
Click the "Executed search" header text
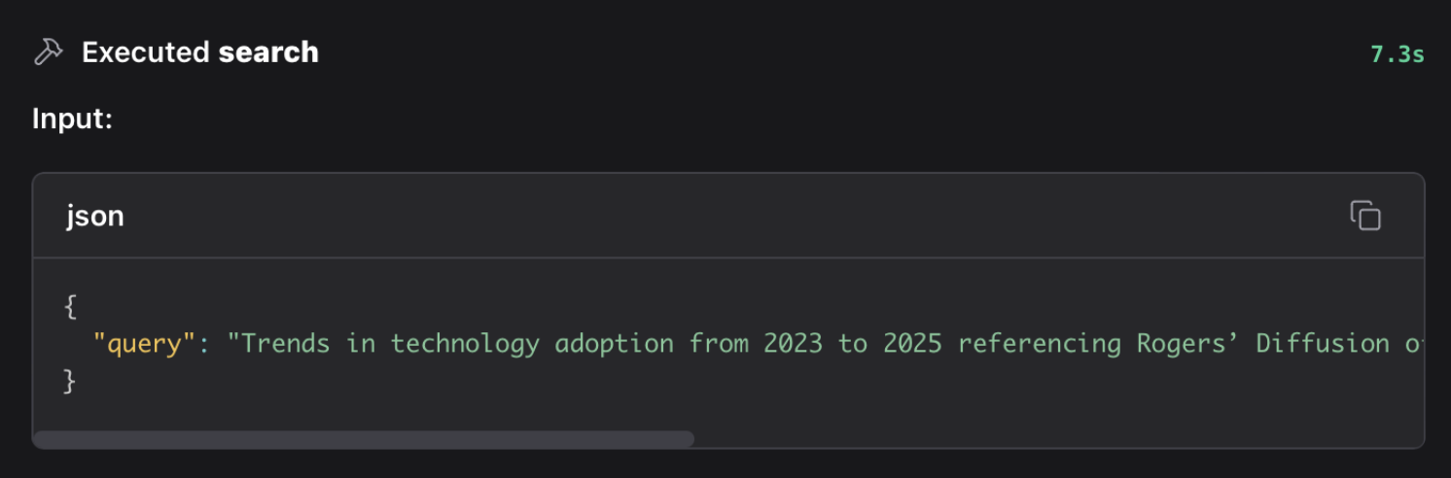pos(199,52)
